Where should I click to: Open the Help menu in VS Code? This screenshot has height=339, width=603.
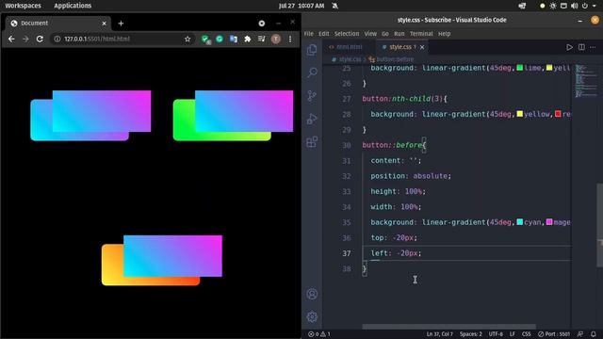[x=444, y=34]
